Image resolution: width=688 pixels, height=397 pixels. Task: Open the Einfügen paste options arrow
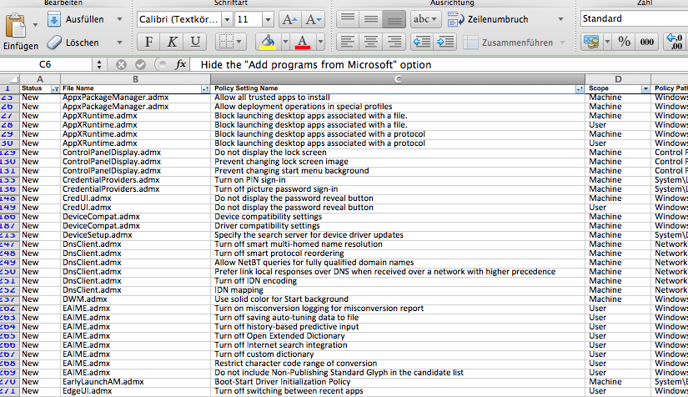coord(36,25)
